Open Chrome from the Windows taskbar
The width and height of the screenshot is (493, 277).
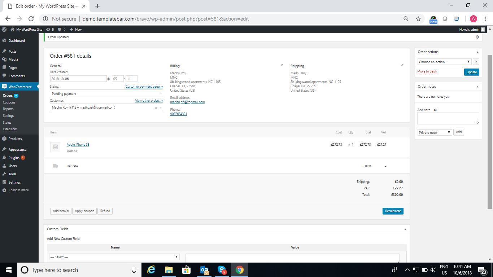tap(240, 270)
